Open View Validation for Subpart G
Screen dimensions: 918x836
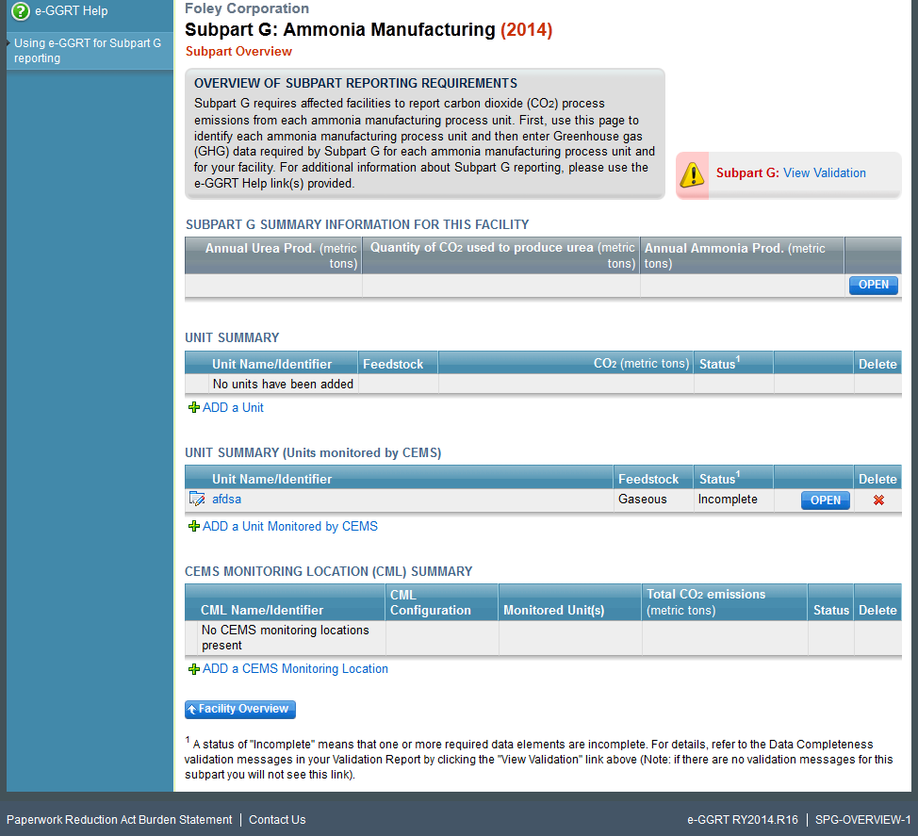point(827,172)
